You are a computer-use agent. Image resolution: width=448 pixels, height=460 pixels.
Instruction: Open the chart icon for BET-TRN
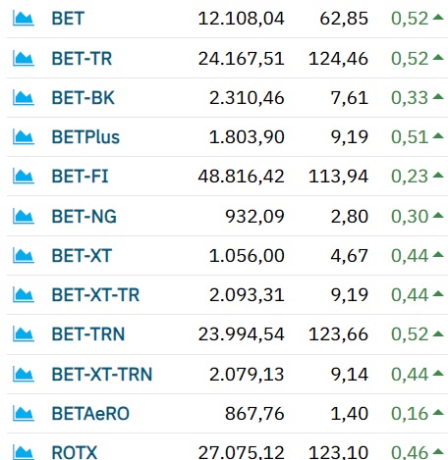[24, 334]
